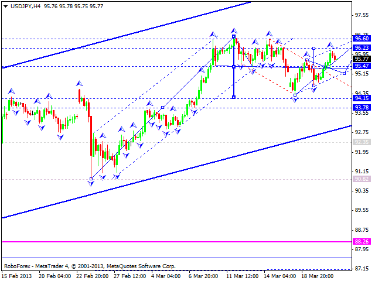
Task: Click the USDJPY,H4 chart title
Action: coord(19,4)
